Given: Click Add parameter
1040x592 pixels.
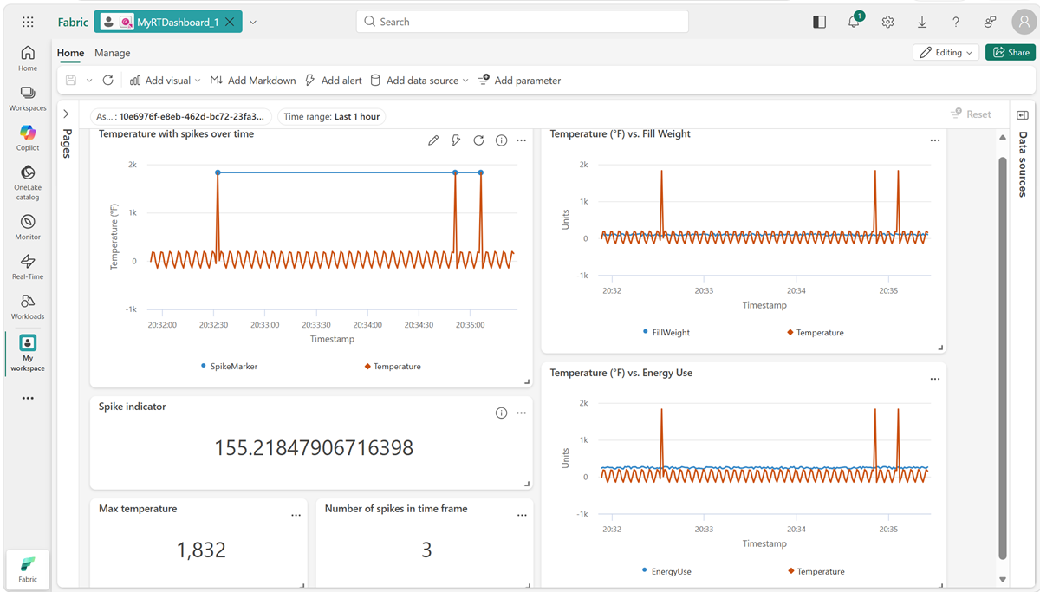Looking at the screenshot, I should (519, 81).
